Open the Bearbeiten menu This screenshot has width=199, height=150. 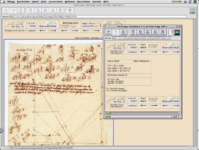coord(23,2)
